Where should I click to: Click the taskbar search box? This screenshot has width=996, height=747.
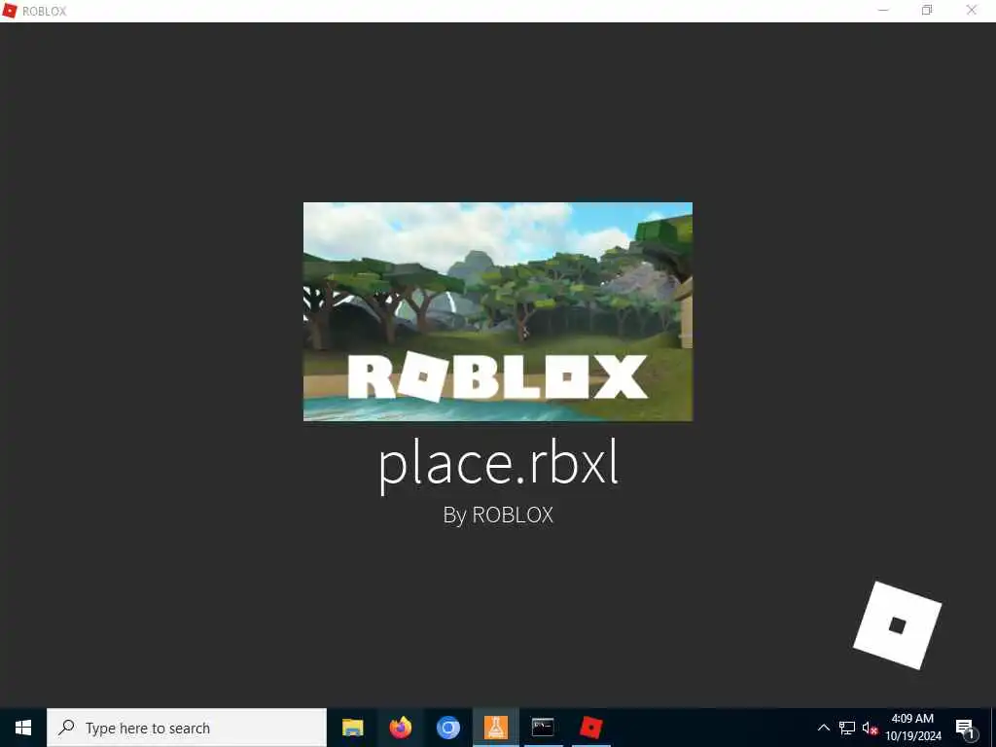(x=187, y=728)
